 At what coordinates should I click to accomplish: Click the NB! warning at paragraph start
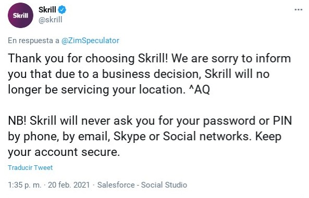(17, 121)
